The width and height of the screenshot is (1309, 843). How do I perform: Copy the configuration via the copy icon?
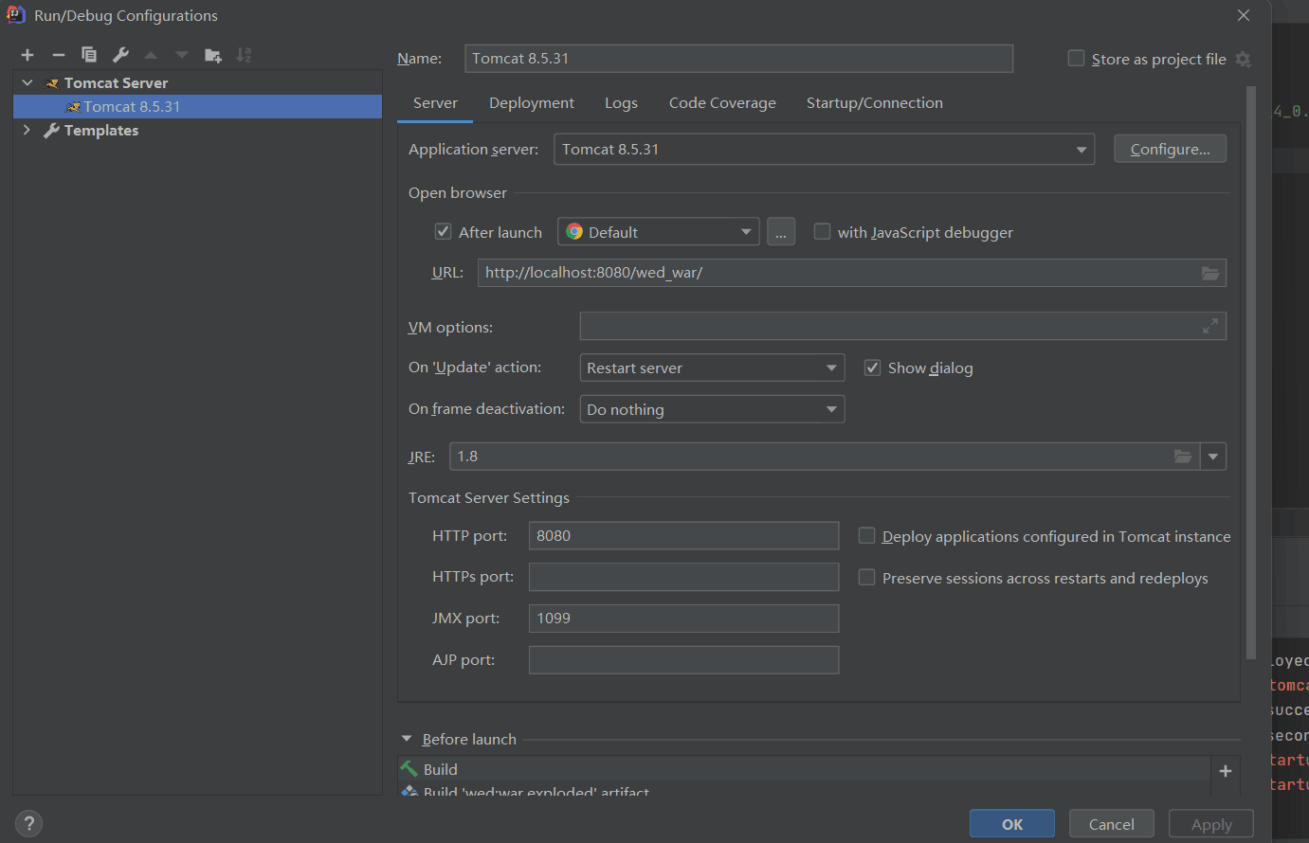pos(89,55)
